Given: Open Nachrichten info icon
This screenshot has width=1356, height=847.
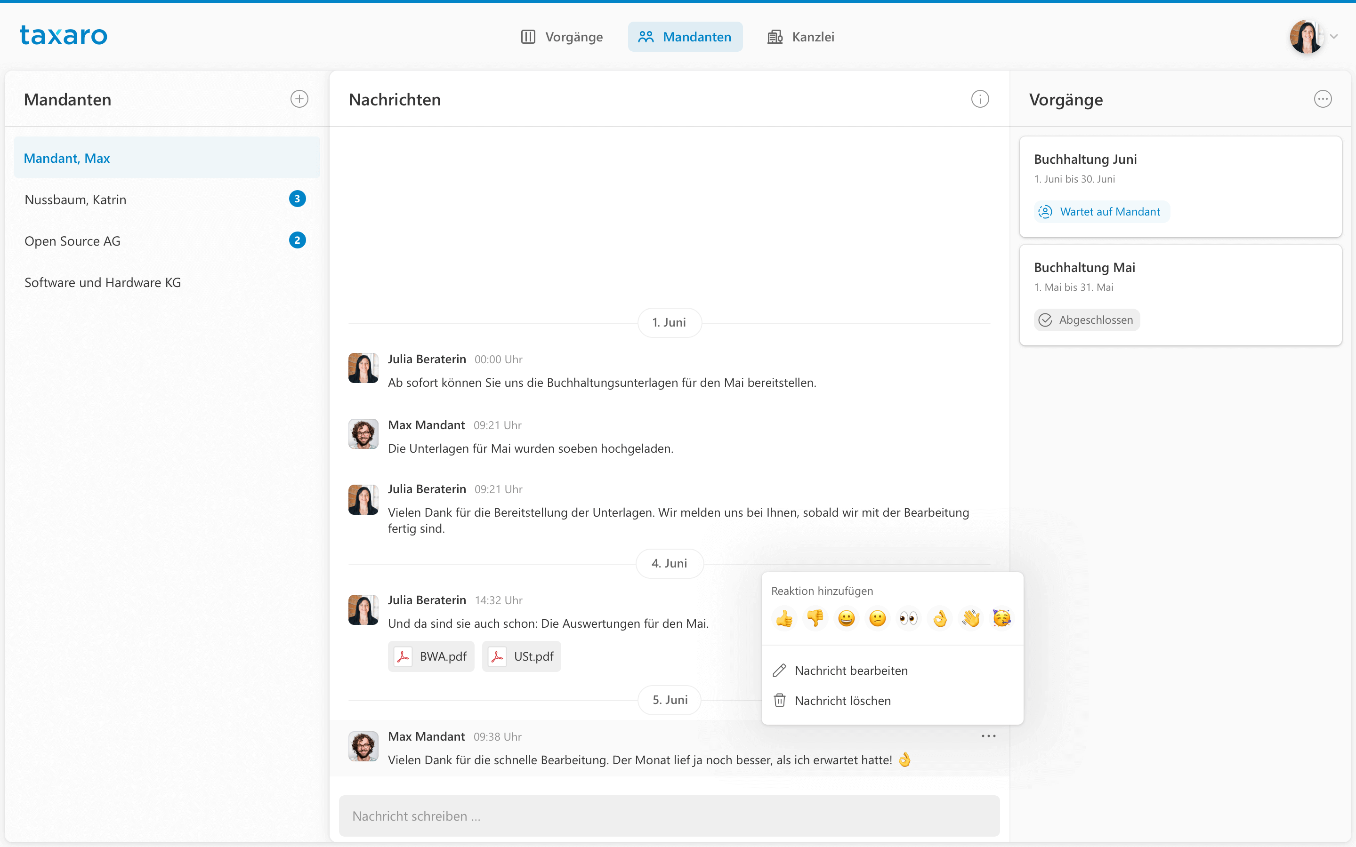Looking at the screenshot, I should 979,99.
